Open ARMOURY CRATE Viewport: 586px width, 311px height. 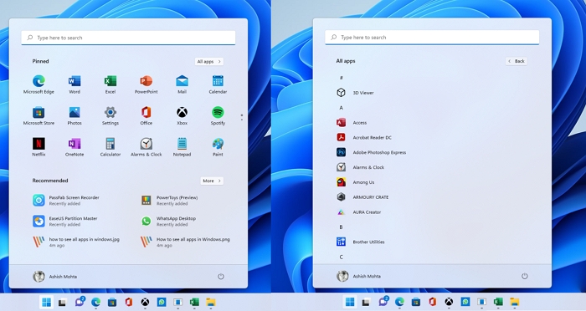point(362,197)
